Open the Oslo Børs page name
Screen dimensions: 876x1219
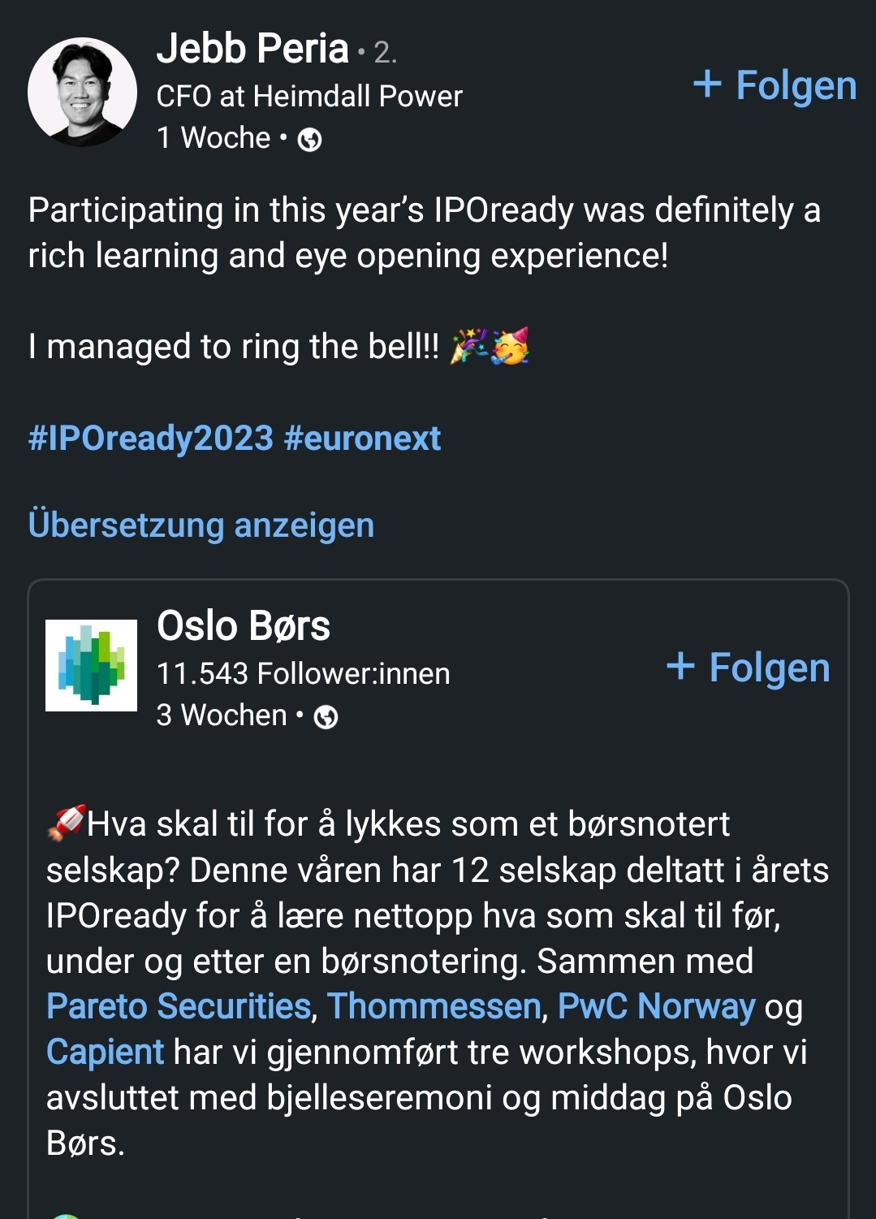tap(244, 625)
